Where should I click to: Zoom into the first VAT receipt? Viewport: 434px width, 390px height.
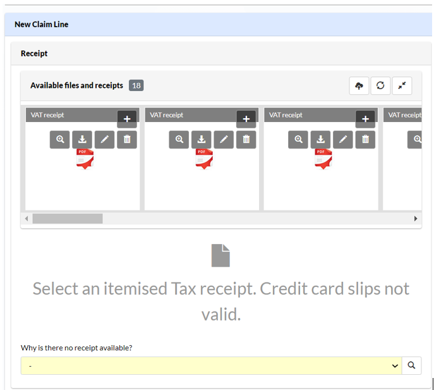[x=60, y=139]
